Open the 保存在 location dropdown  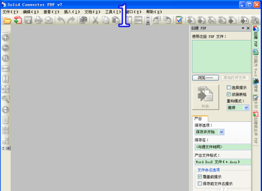[223, 147]
